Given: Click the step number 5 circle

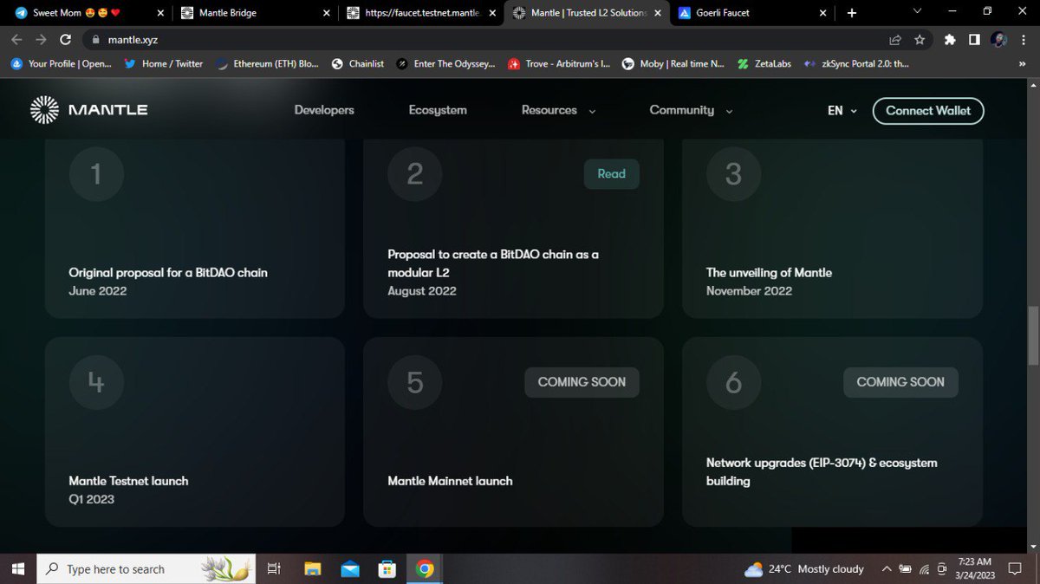Looking at the screenshot, I should [x=415, y=382].
